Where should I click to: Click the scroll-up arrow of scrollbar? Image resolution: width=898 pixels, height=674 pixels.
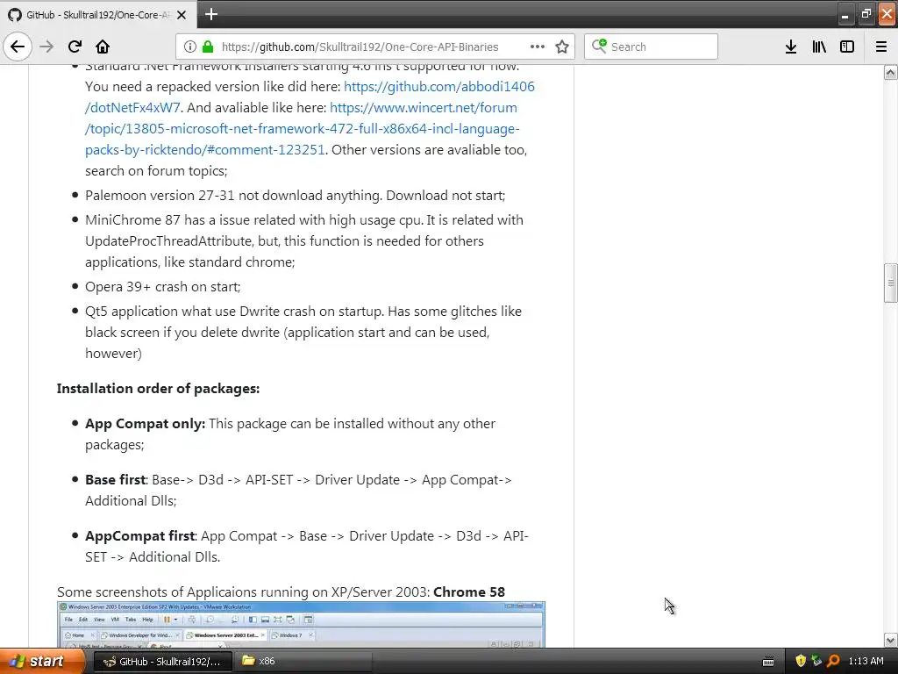pos(891,72)
